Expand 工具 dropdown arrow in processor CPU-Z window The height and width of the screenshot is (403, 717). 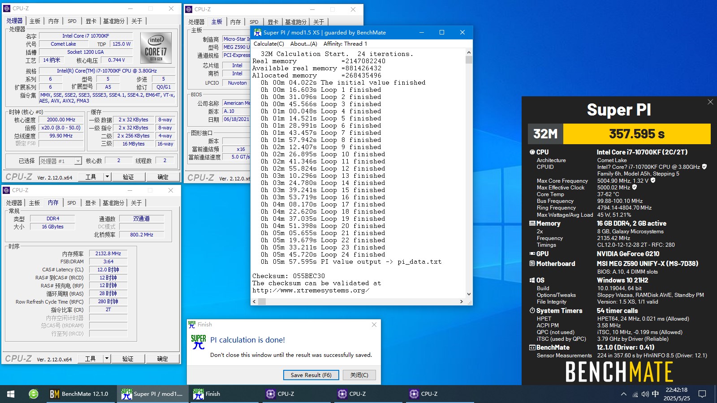[x=107, y=177]
